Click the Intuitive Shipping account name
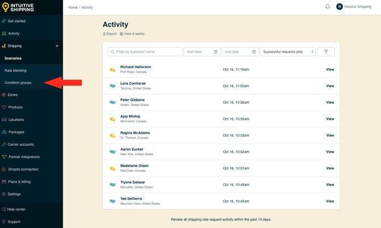381x228 pixels. (x=358, y=7)
